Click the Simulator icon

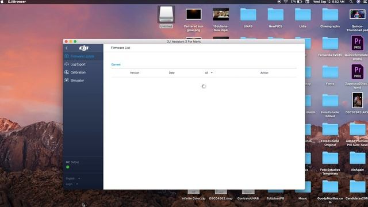(67, 80)
